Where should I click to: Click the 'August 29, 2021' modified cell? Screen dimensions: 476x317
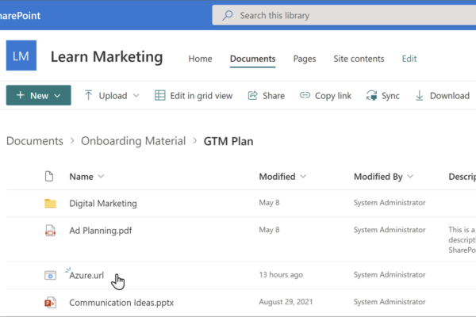(286, 302)
